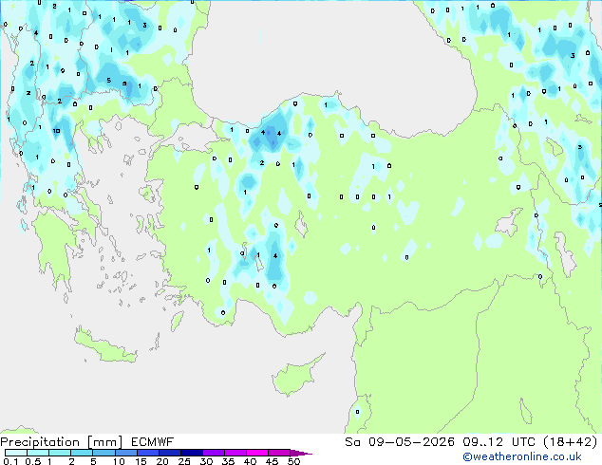Click the legend value '30'
Viewport: 602px width, 465px height.
tap(206, 461)
